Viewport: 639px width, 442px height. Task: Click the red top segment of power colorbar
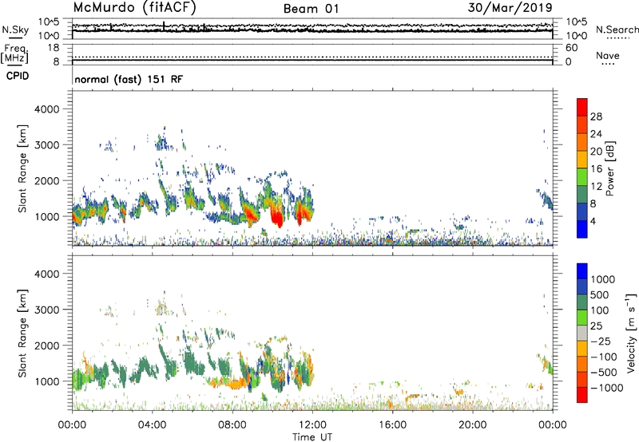(582, 107)
